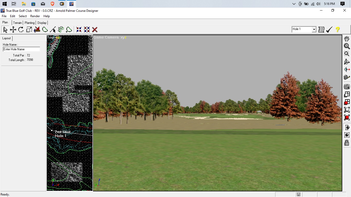
Task: Activate the four-arrow move tool
Action: click(13, 30)
